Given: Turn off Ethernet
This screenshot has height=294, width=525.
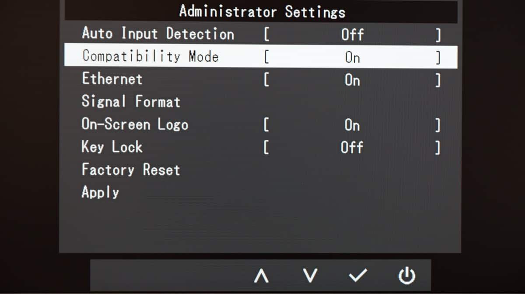Looking at the screenshot, I should [352, 80].
